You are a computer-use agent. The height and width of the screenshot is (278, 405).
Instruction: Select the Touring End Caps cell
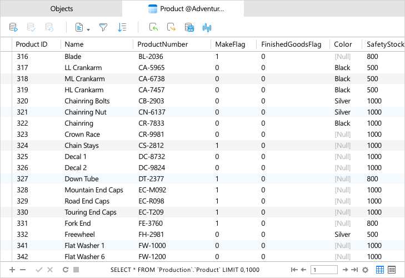coord(91,212)
